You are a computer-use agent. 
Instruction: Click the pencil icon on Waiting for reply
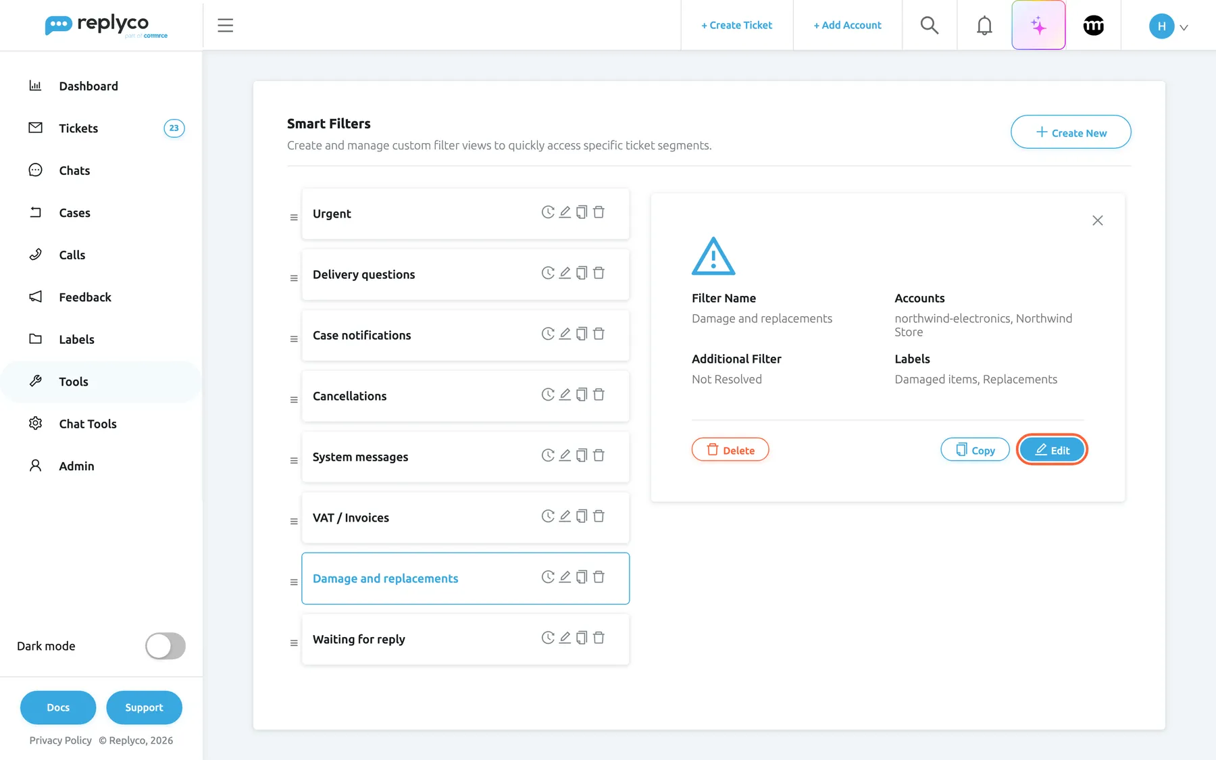coord(565,638)
